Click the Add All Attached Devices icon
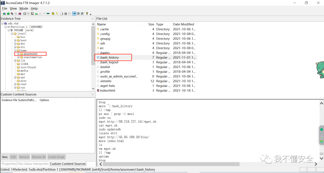The width and height of the screenshot is (324, 173). click(8, 13)
